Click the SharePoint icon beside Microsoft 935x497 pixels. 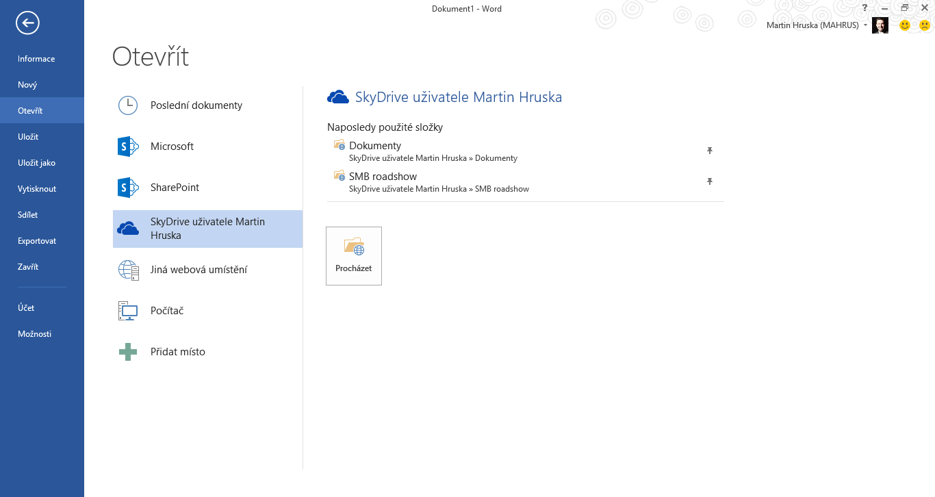coord(128,146)
